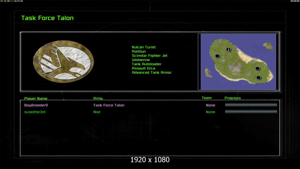Select Advanced Tank Armor entry
The image size is (300, 169).
pos(152,72)
